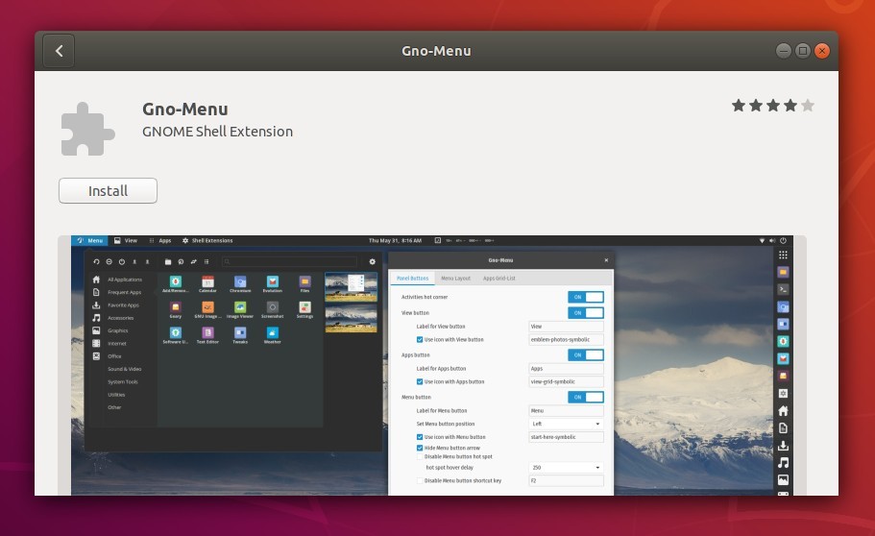Screen dimensions: 875x536
Task: Uncheck Use icon with Menu button
Action: pos(420,437)
